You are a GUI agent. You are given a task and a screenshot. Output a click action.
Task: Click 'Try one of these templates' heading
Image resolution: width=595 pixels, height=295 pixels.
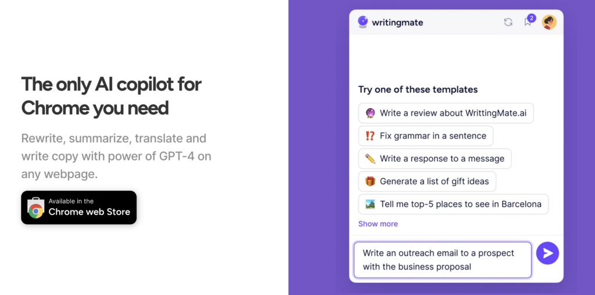[x=418, y=90]
